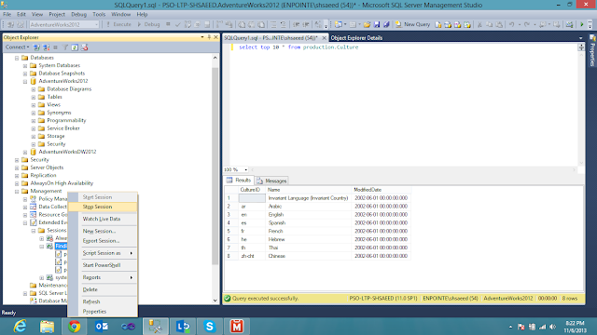Viewport: 597px width, 335px height.
Task: Close the SQLQuery1.sql tab
Action: click(x=324, y=37)
